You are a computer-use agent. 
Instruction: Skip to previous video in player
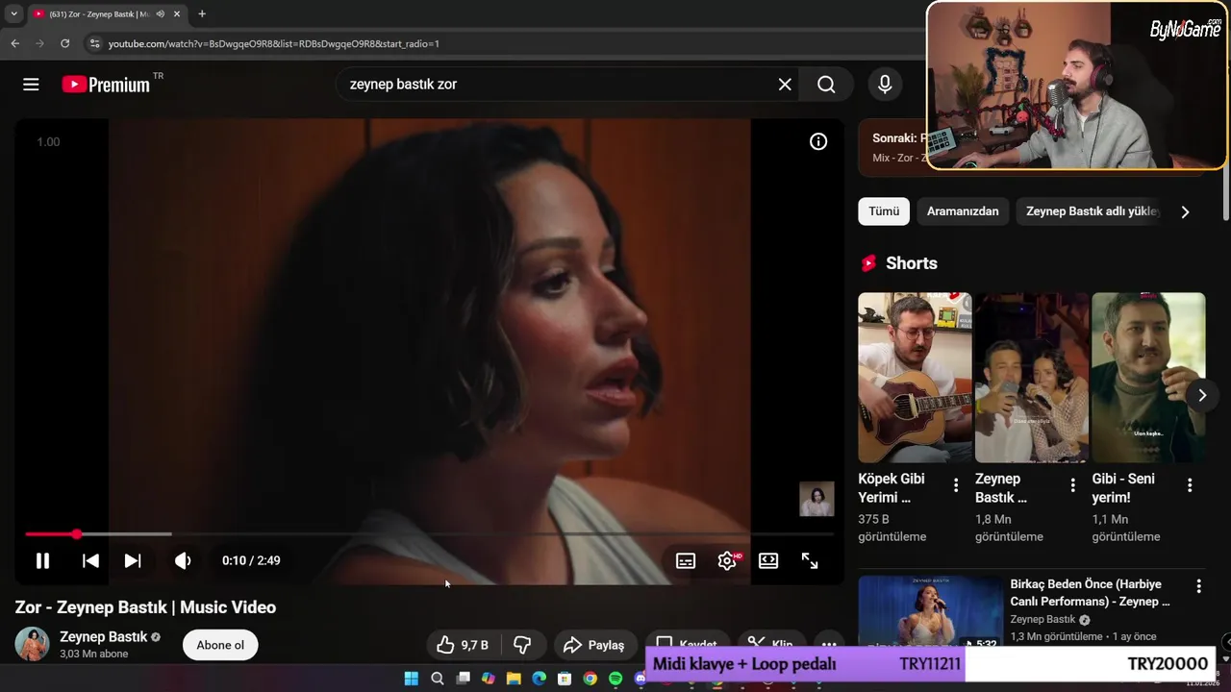90,560
